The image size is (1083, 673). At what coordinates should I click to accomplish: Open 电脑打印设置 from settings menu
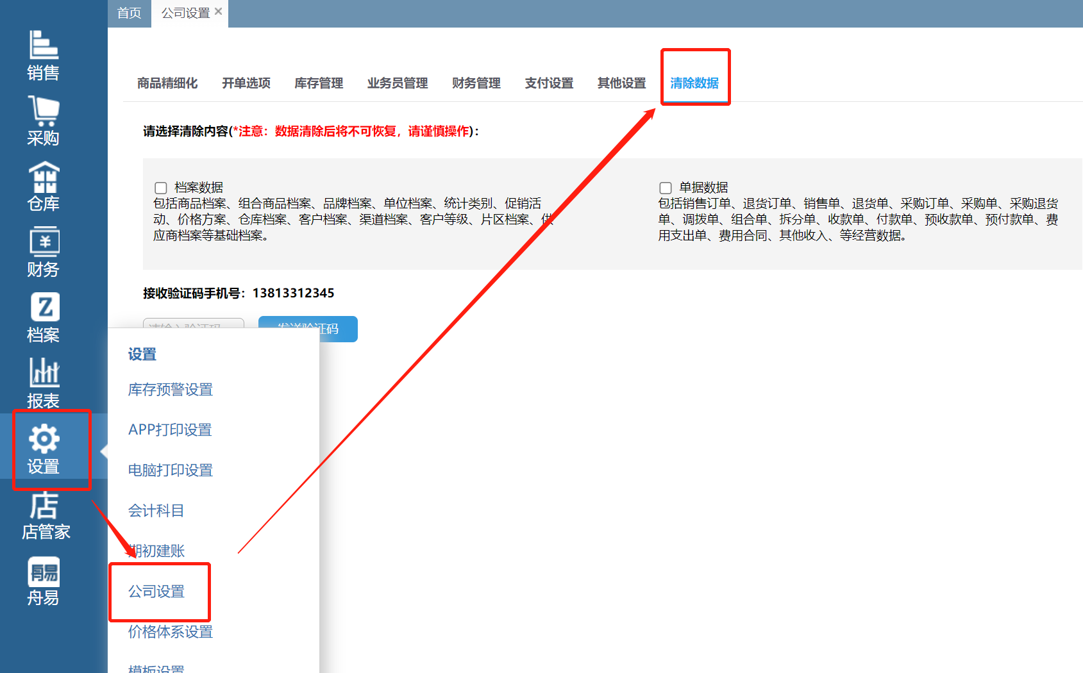tap(171, 470)
